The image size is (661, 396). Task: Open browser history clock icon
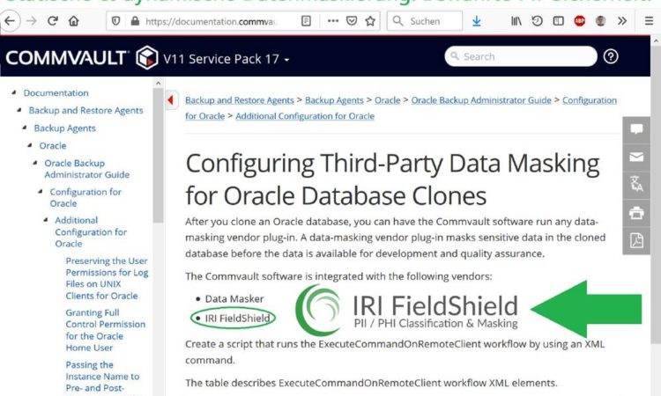pos(537,20)
